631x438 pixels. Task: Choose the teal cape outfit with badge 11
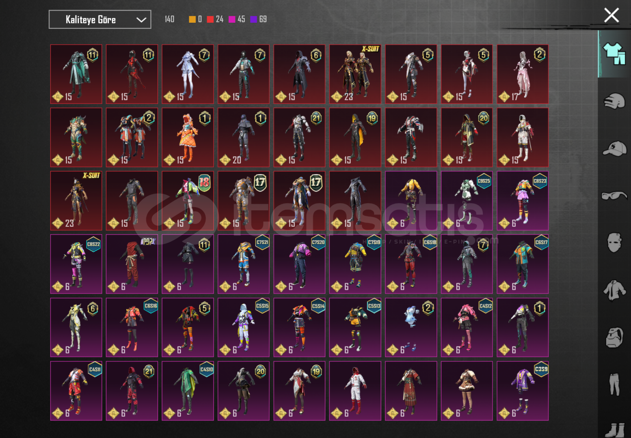pos(76,74)
